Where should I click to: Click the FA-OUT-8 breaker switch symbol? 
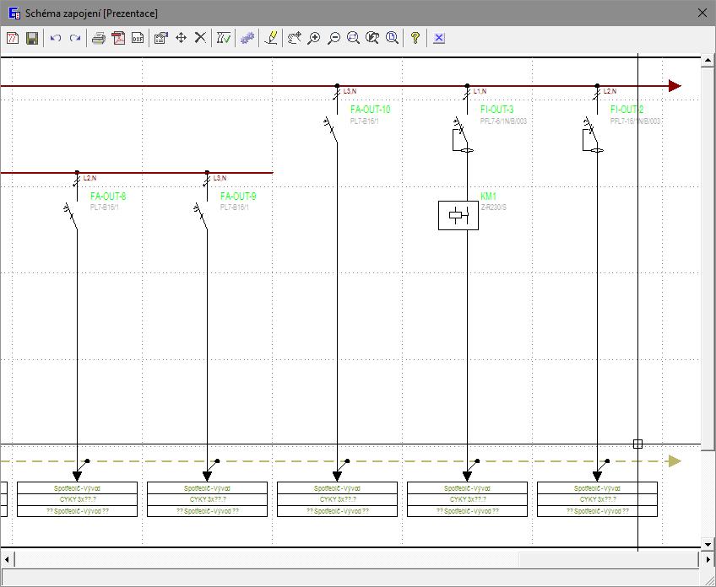coord(71,216)
